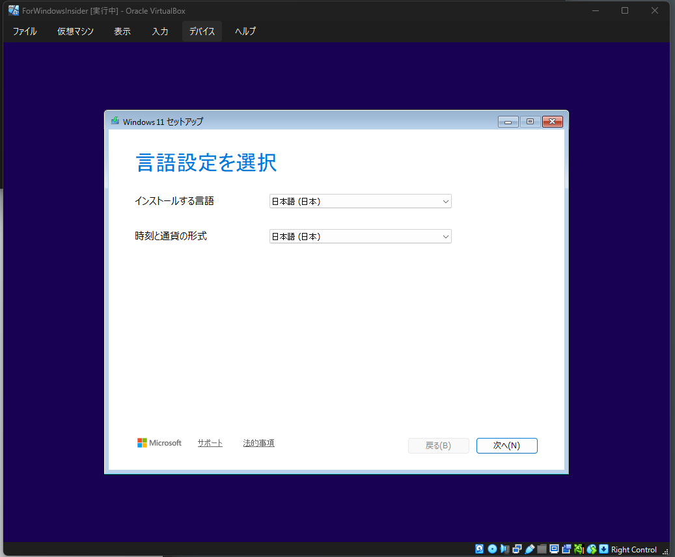Click the 時刻と通貨の形式 label
This screenshot has width=675, height=557.
pyautogui.click(x=171, y=236)
